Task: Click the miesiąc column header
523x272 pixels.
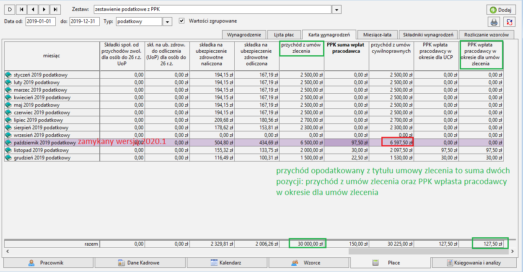Action: pos(52,55)
